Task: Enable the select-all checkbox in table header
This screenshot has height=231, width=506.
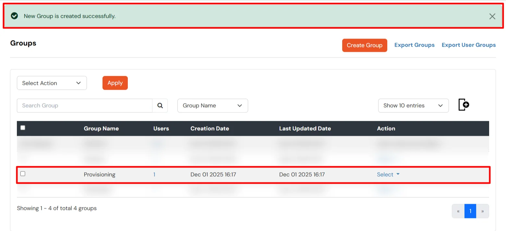Action: point(23,128)
